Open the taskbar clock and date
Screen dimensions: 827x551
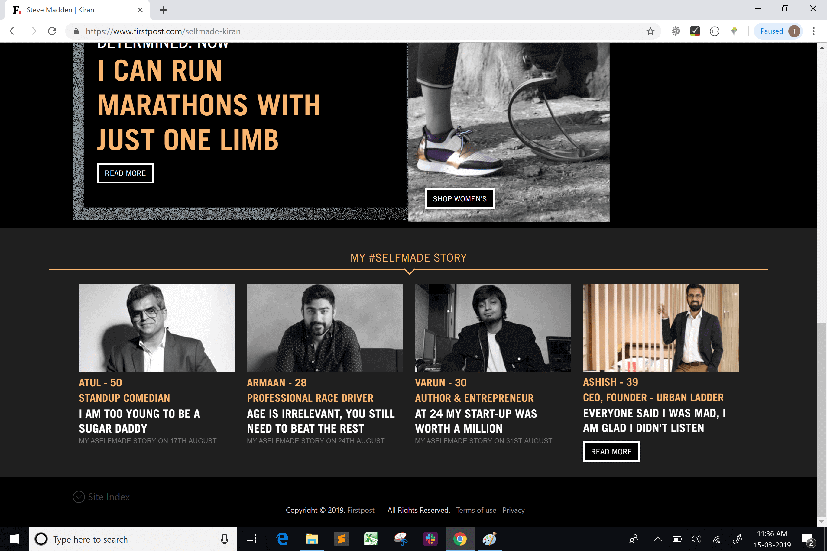click(x=772, y=539)
